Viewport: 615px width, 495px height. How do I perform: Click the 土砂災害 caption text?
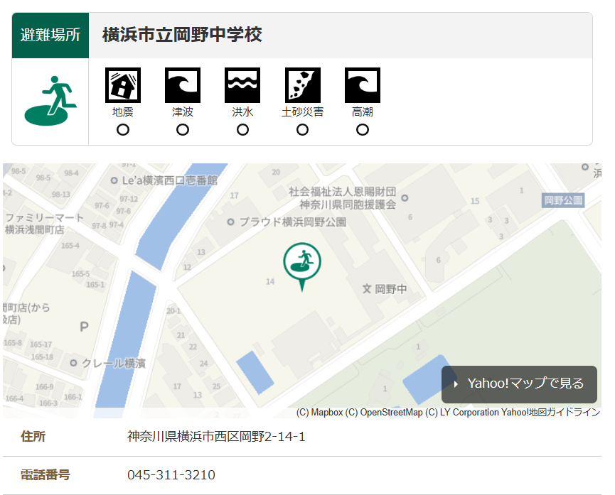[x=302, y=112]
